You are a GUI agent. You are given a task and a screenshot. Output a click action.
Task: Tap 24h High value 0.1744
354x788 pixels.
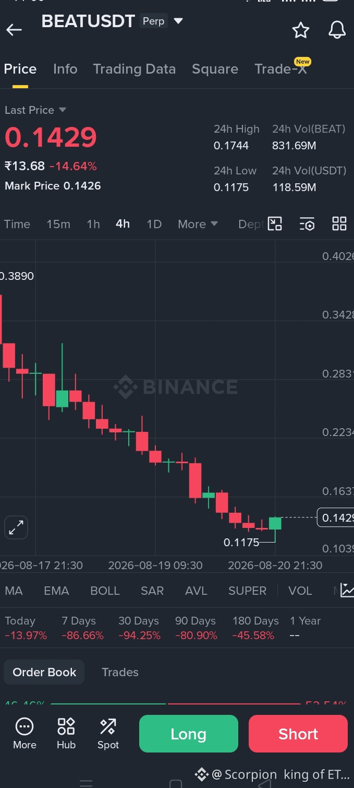coord(231,146)
